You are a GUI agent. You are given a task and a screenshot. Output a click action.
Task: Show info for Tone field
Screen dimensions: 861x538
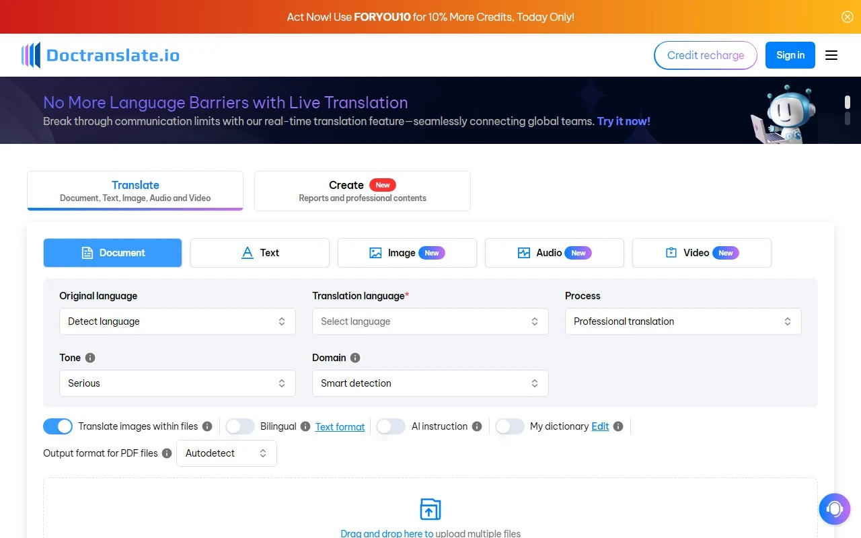click(x=90, y=358)
